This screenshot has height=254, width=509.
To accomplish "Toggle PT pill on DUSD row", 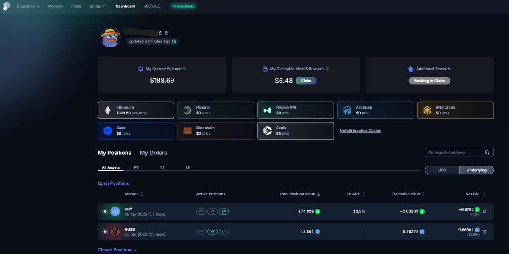I will click(x=201, y=232).
